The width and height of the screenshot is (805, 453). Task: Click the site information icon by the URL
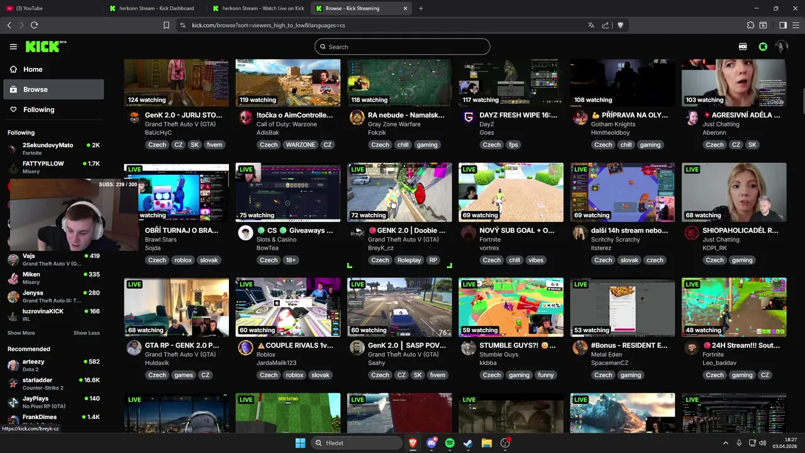182,25
